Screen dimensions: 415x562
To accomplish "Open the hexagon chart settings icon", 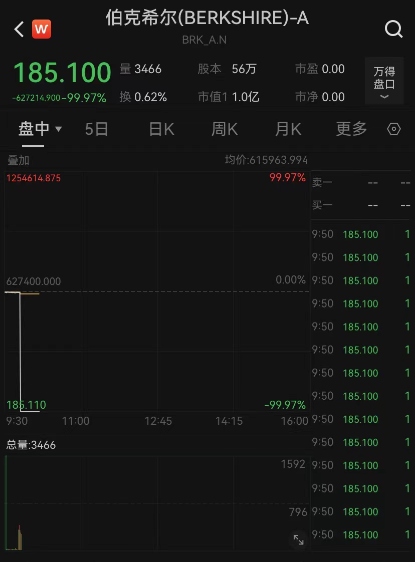I will (x=394, y=129).
